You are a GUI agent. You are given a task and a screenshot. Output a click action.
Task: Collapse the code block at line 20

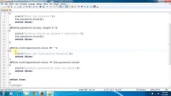point(8,51)
